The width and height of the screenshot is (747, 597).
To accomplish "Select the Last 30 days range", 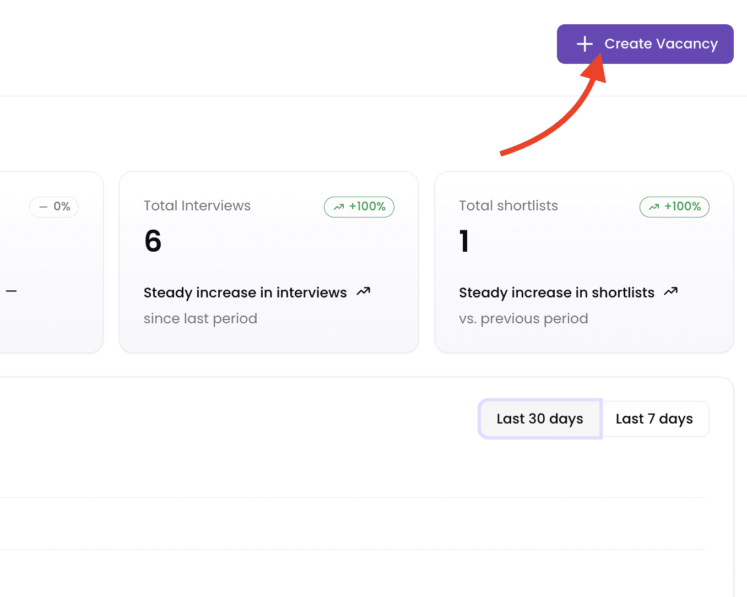I will click(539, 419).
